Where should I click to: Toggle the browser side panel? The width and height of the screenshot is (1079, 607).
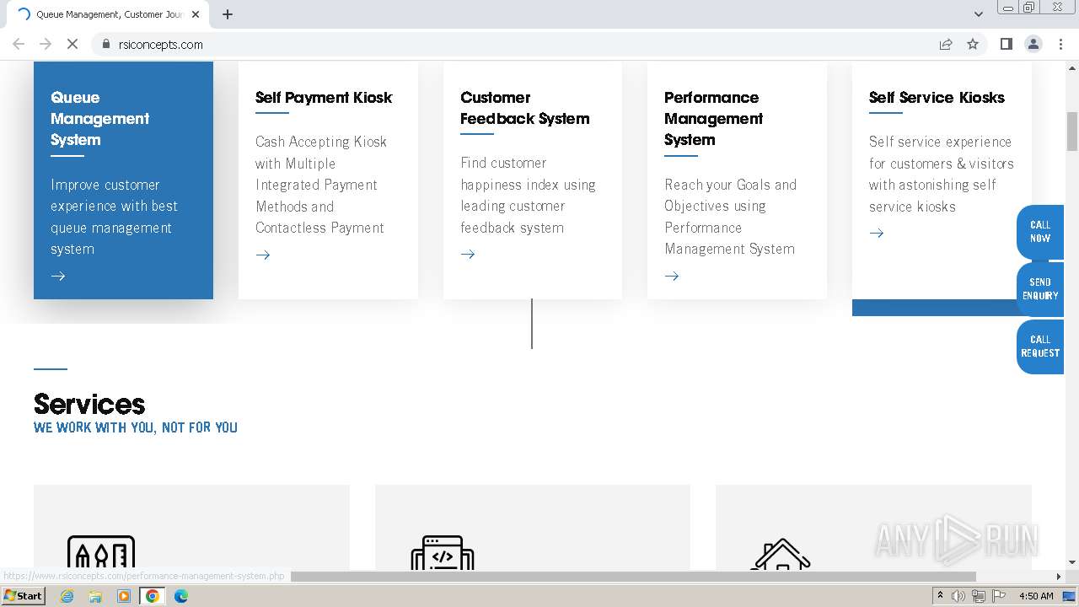(x=1006, y=45)
